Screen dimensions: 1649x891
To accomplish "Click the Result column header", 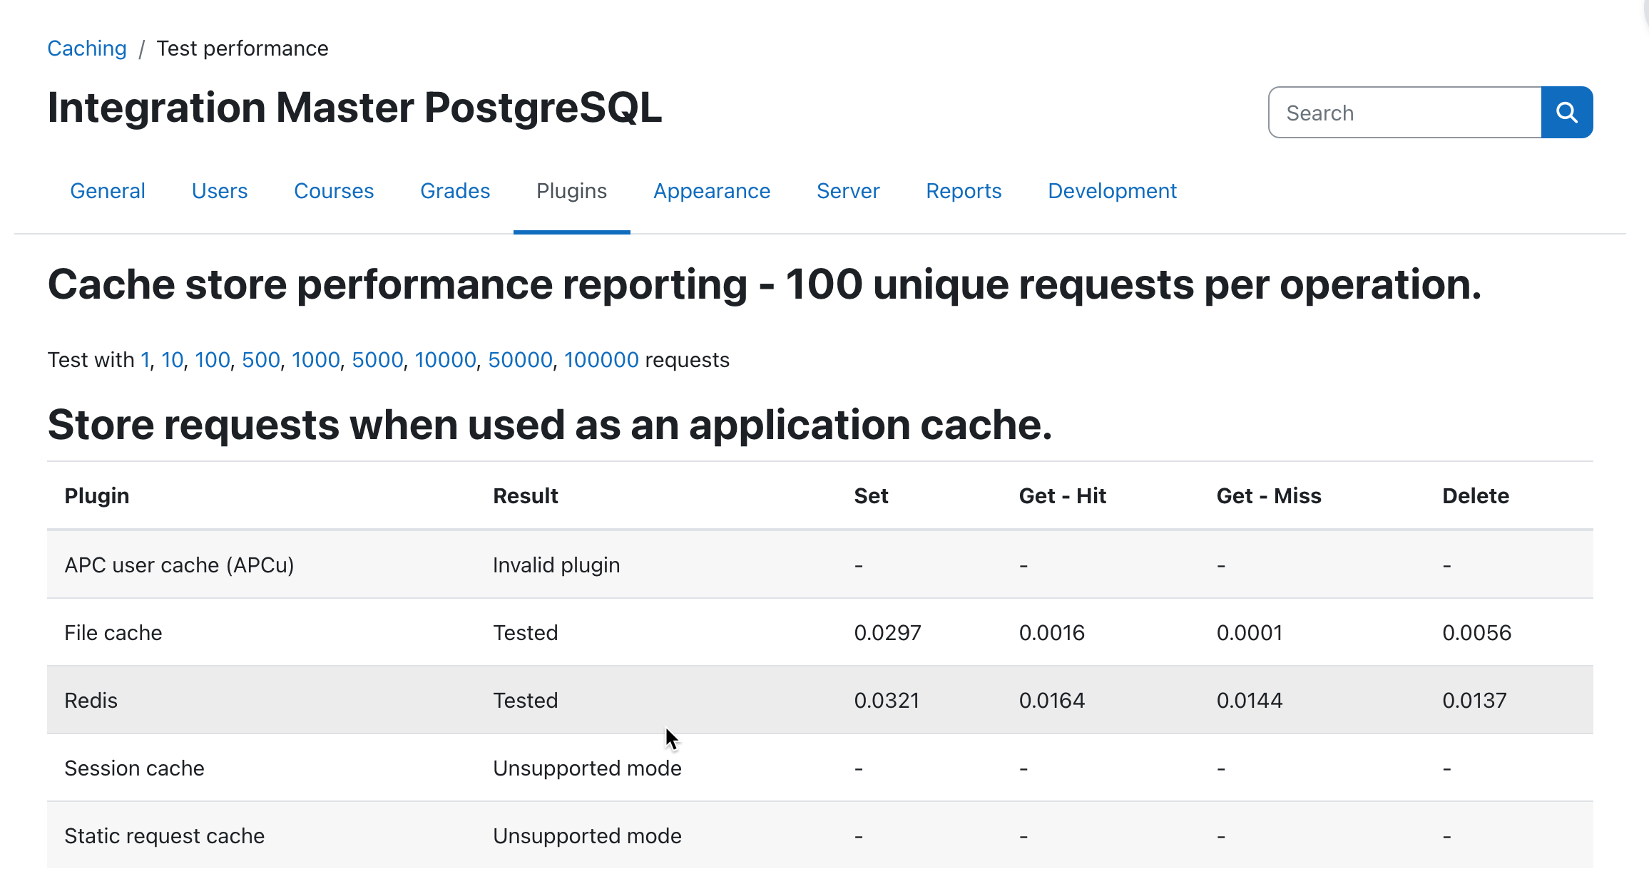I will pos(526,496).
